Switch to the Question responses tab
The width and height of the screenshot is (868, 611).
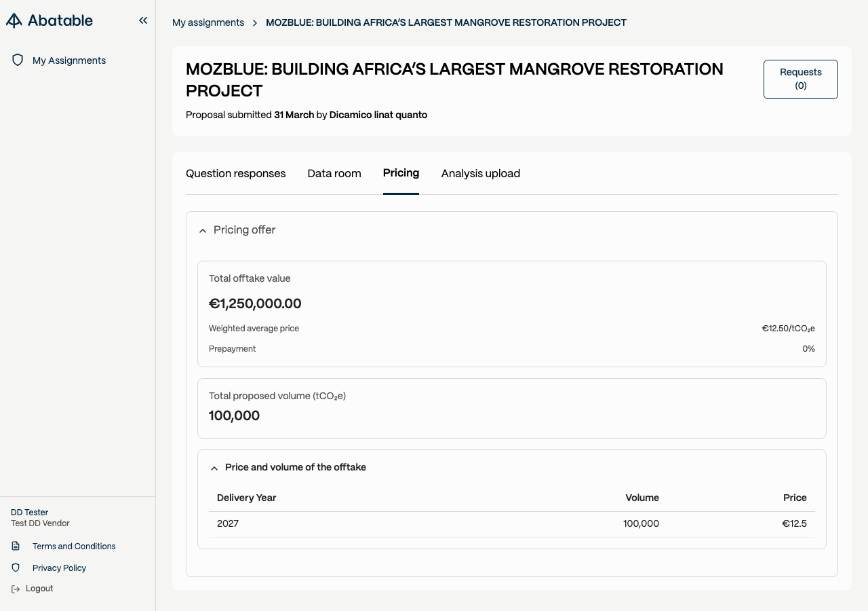click(236, 174)
